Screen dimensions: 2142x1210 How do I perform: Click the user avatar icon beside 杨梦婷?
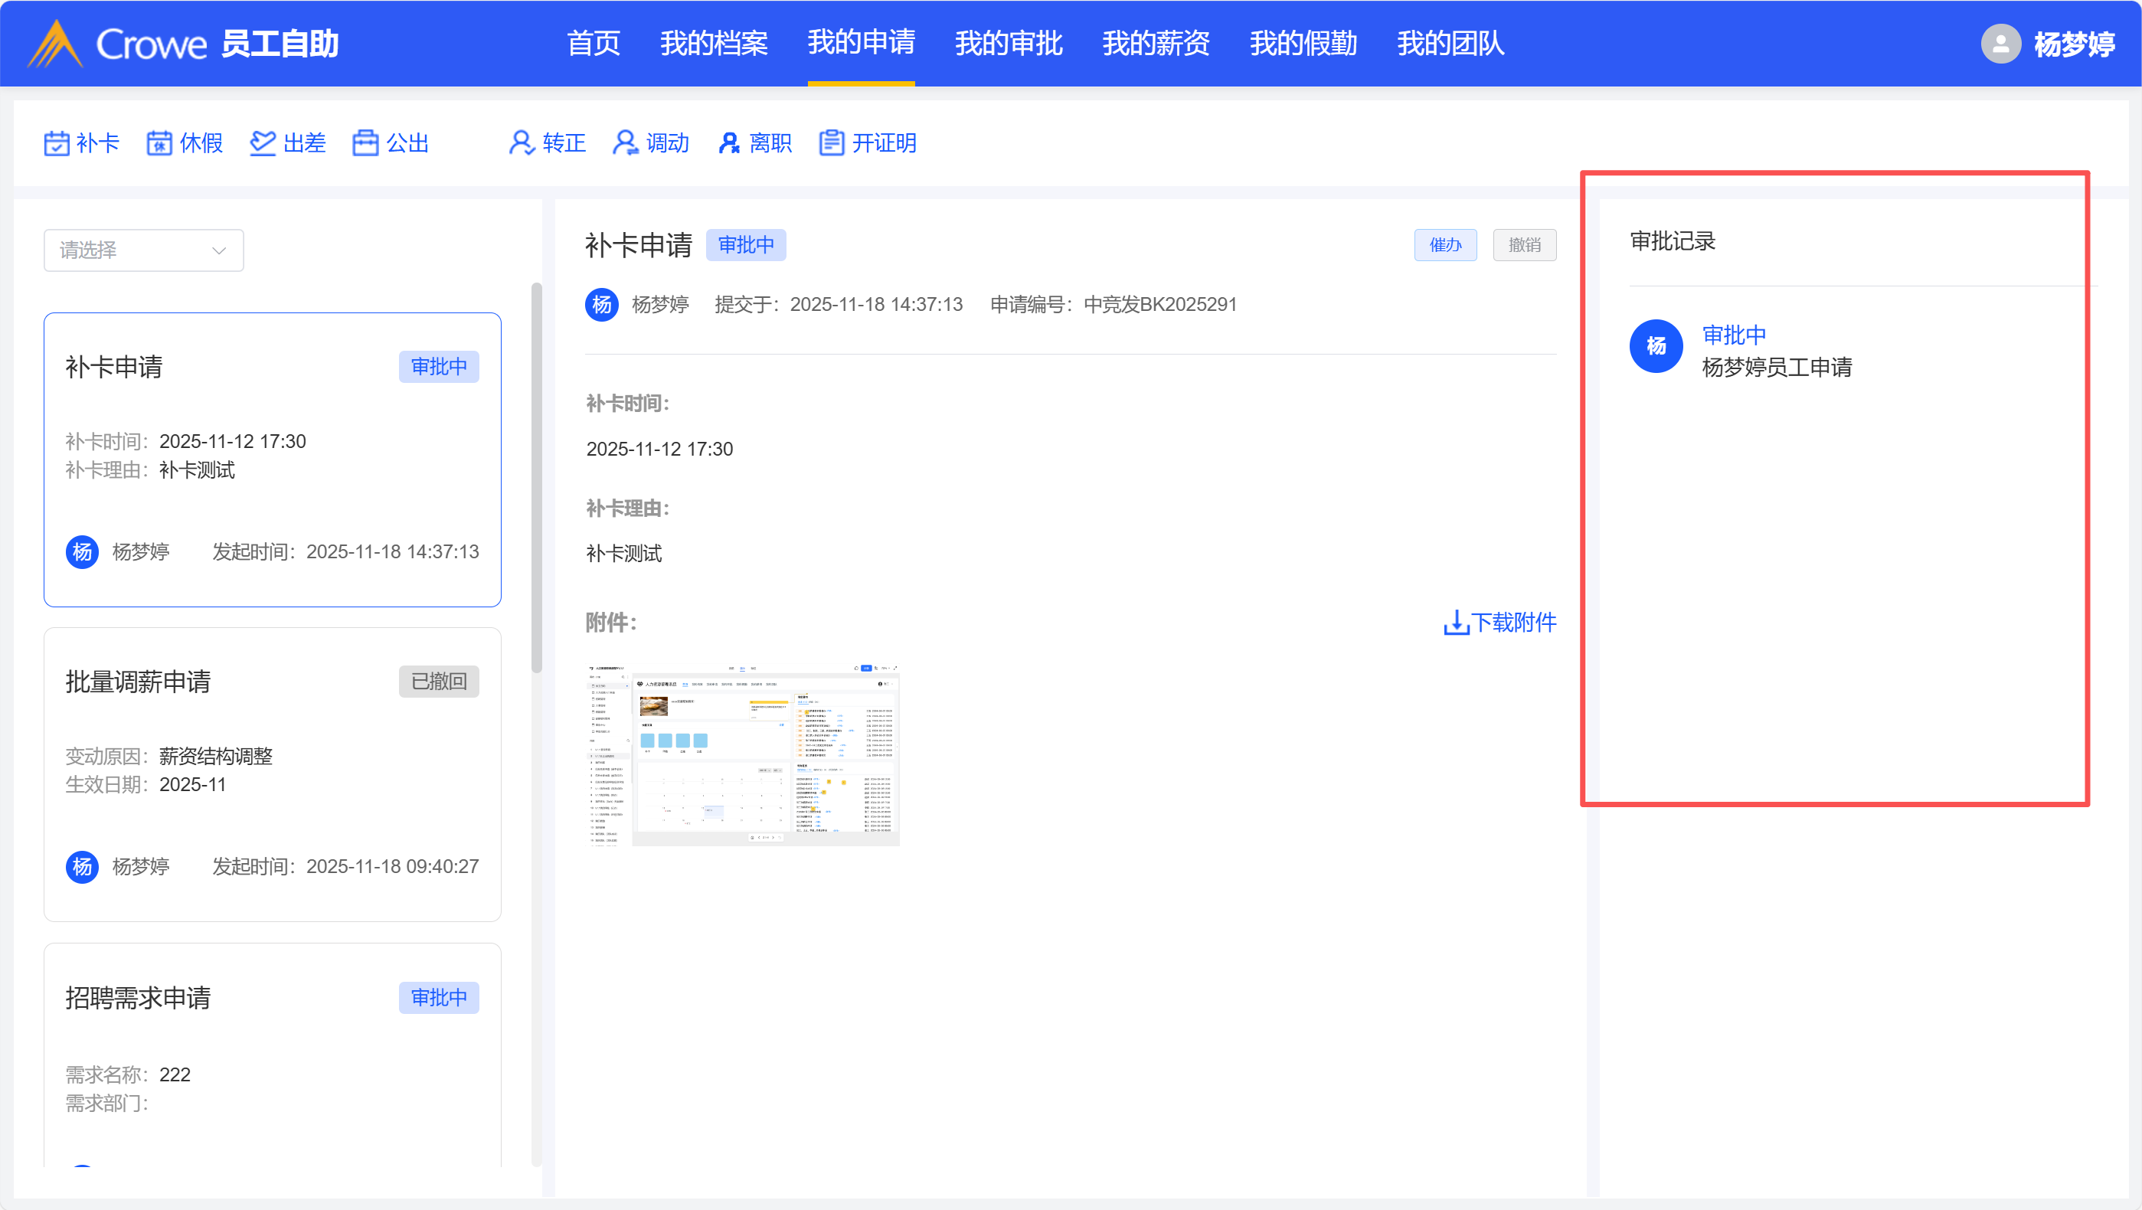2000,43
